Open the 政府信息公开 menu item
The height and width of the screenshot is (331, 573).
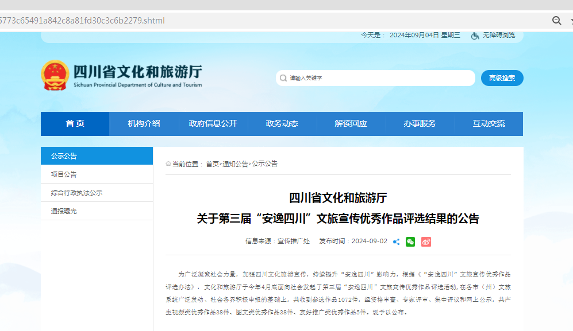(x=213, y=124)
